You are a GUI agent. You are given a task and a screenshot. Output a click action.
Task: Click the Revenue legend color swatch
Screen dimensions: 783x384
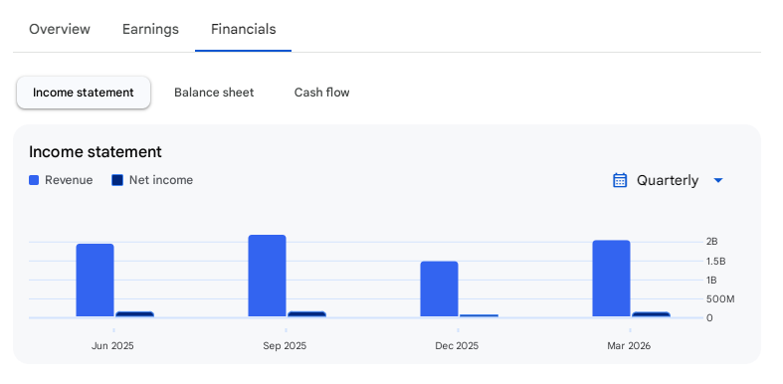click(x=34, y=180)
